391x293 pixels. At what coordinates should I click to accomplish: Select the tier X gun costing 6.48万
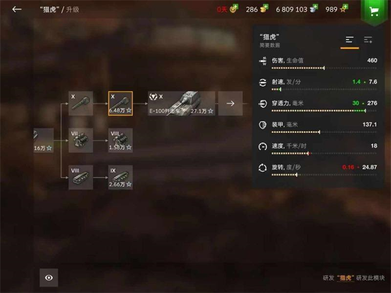point(121,104)
